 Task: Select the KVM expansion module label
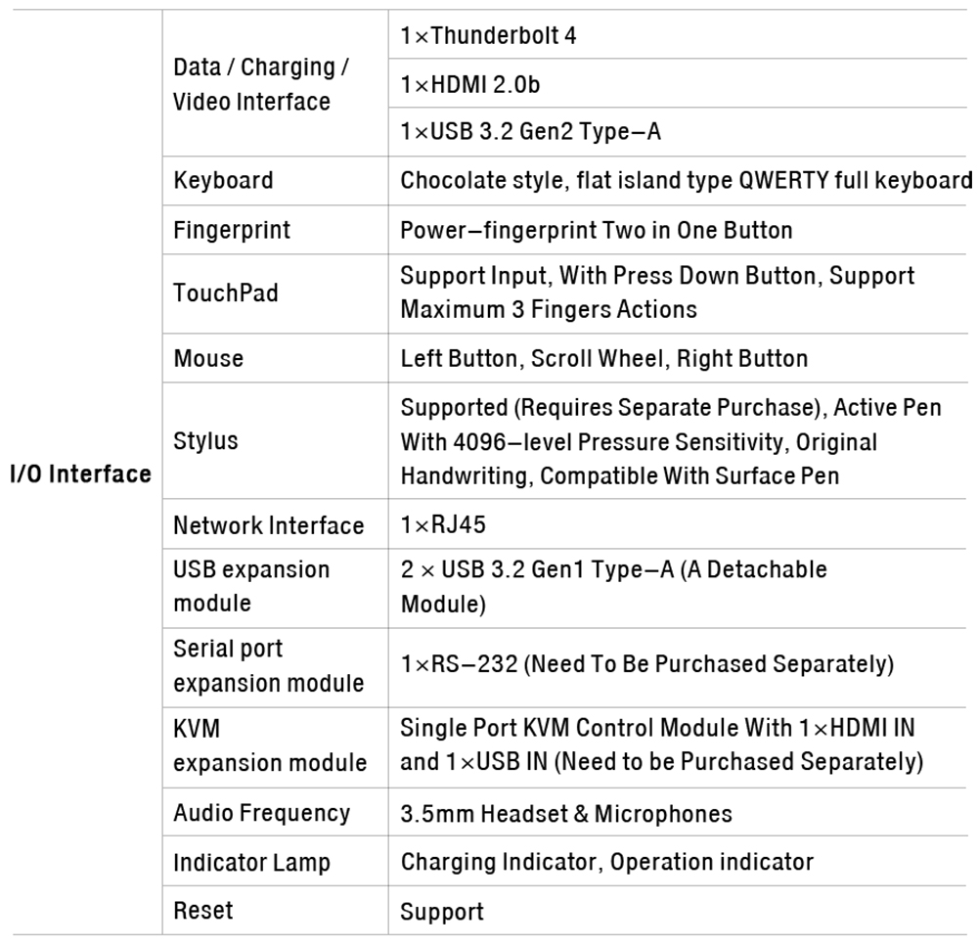(x=270, y=746)
